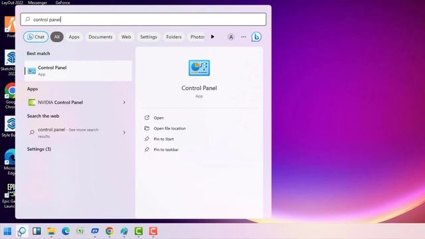
Task: Click Pin to taskbar
Action: click(166, 149)
